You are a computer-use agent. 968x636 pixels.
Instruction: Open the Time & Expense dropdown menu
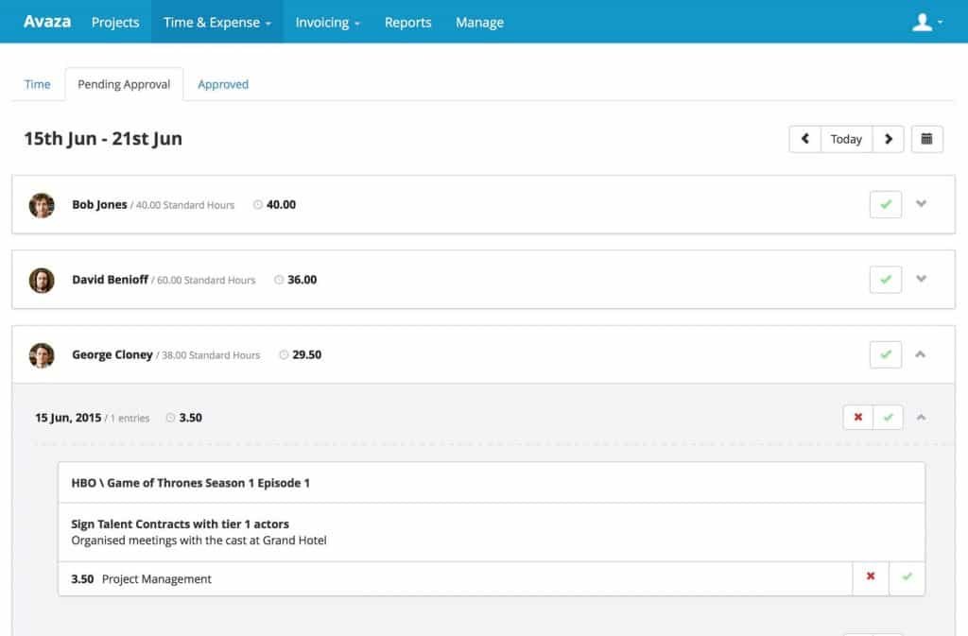(x=217, y=23)
